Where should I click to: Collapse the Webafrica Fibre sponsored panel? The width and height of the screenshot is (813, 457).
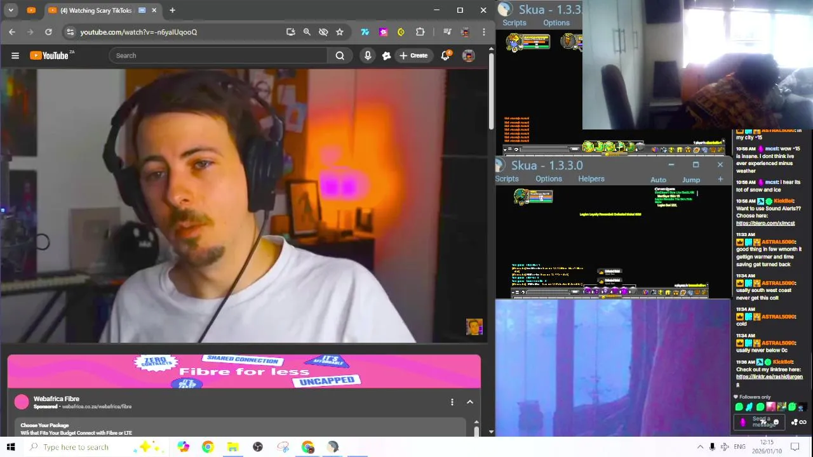[x=470, y=402]
